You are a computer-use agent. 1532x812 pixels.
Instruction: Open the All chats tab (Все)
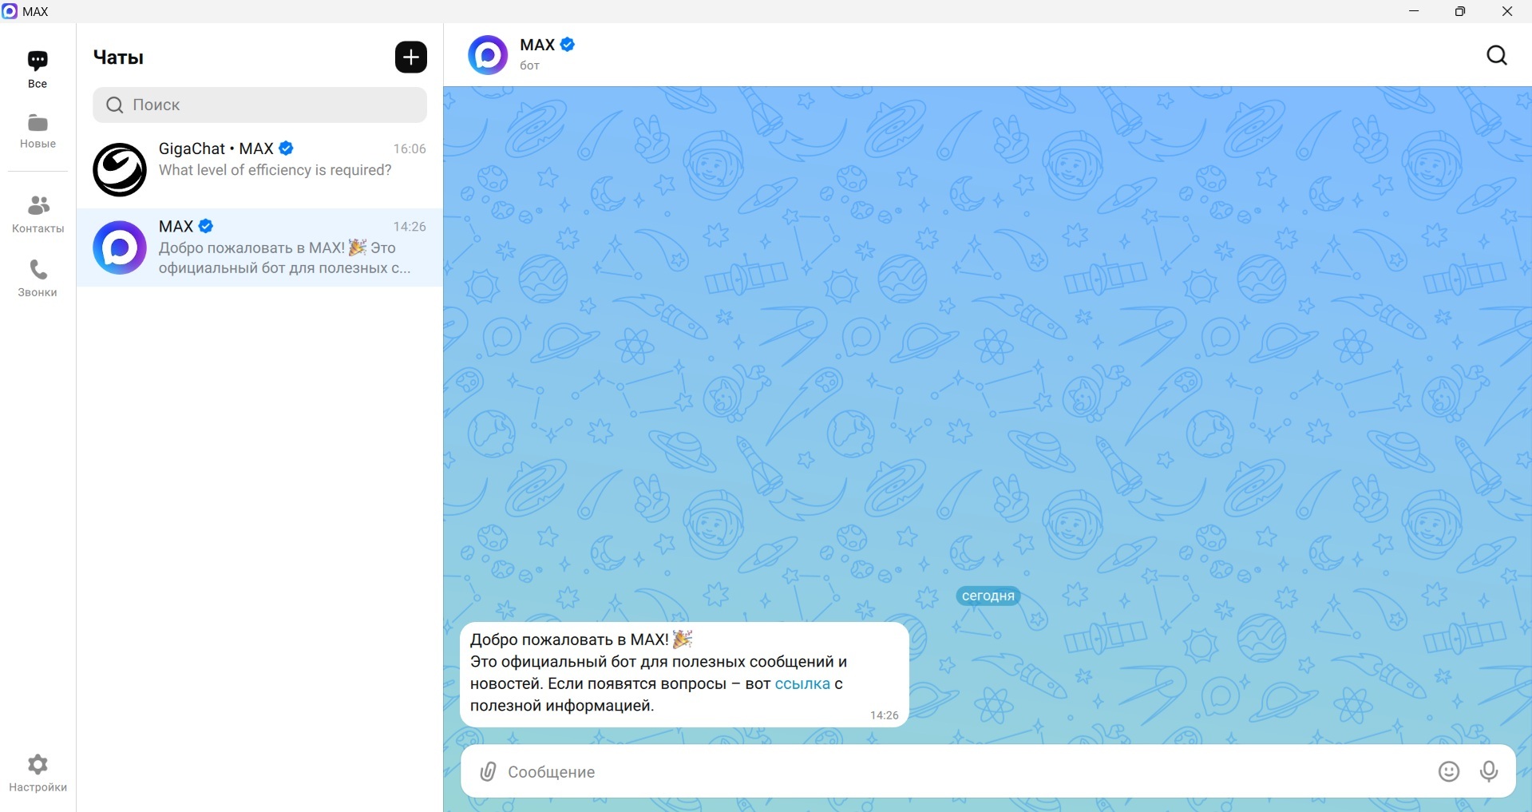38,69
